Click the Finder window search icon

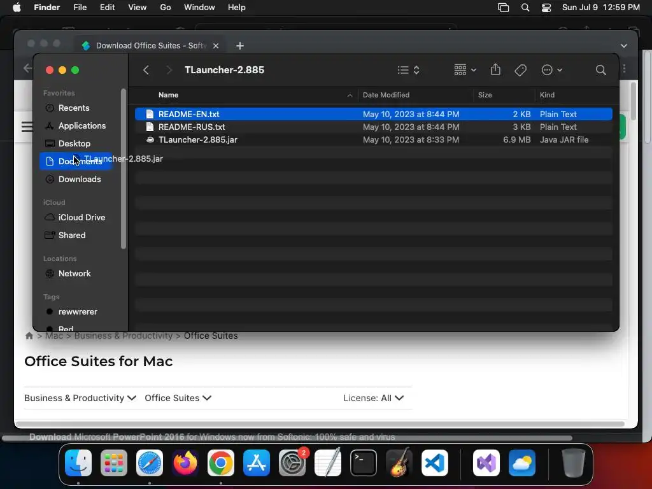[600, 70]
